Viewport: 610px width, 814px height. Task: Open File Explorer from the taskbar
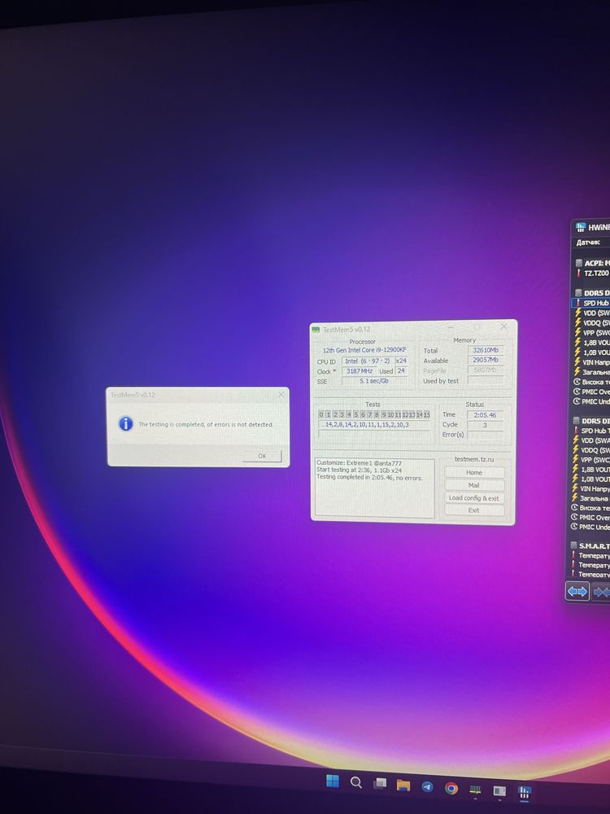[x=403, y=786]
